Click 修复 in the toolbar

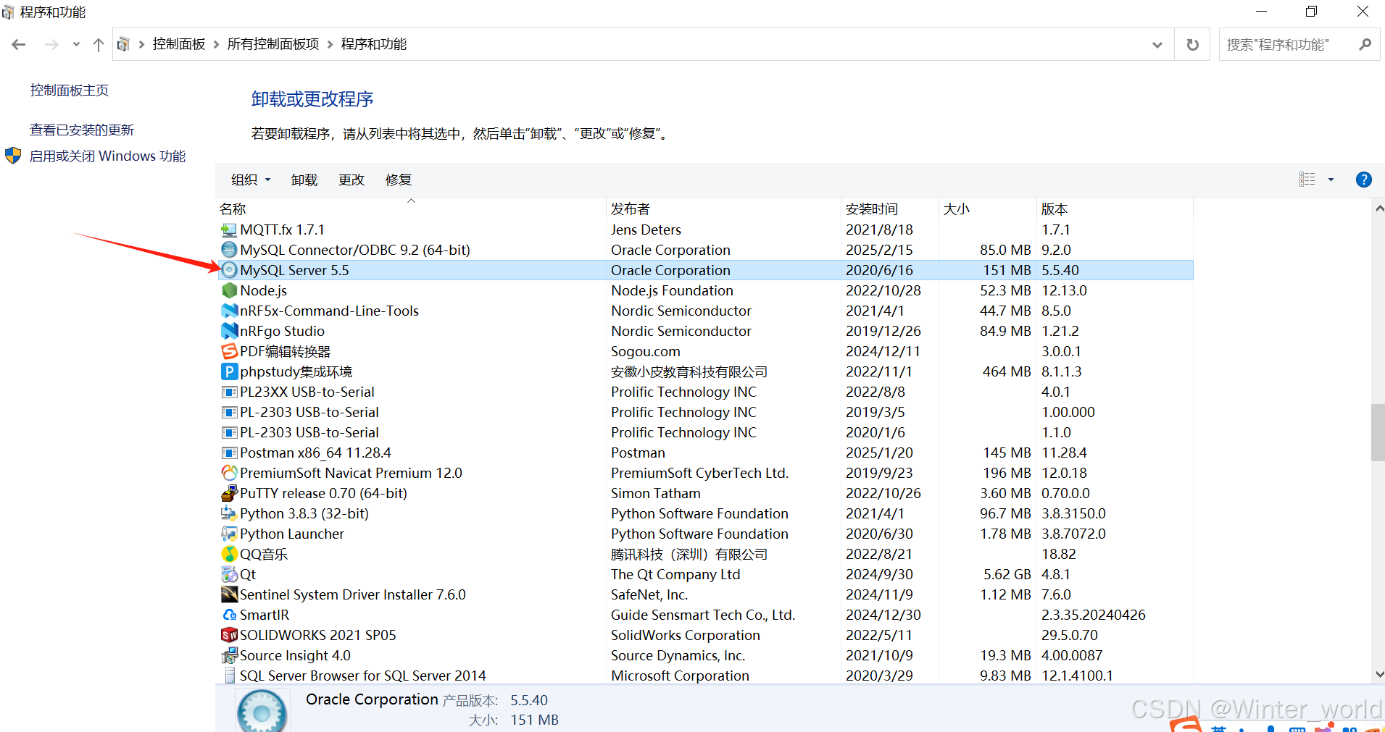coord(399,180)
